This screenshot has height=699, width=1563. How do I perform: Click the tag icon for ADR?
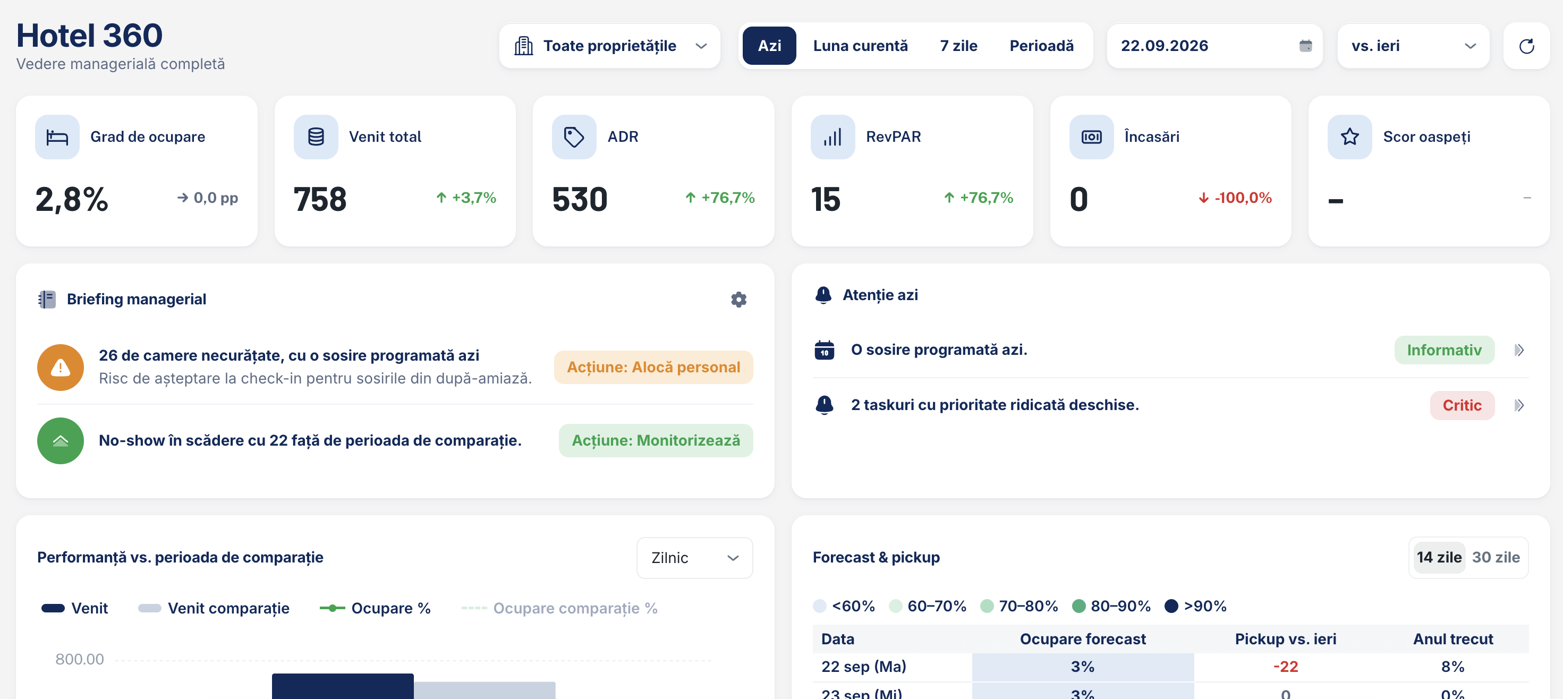[574, 137]
